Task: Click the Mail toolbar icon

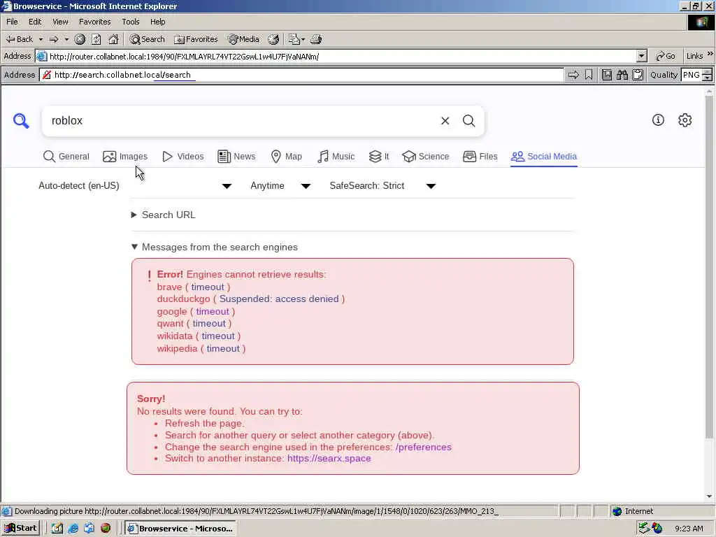Action: coord(294,39)
